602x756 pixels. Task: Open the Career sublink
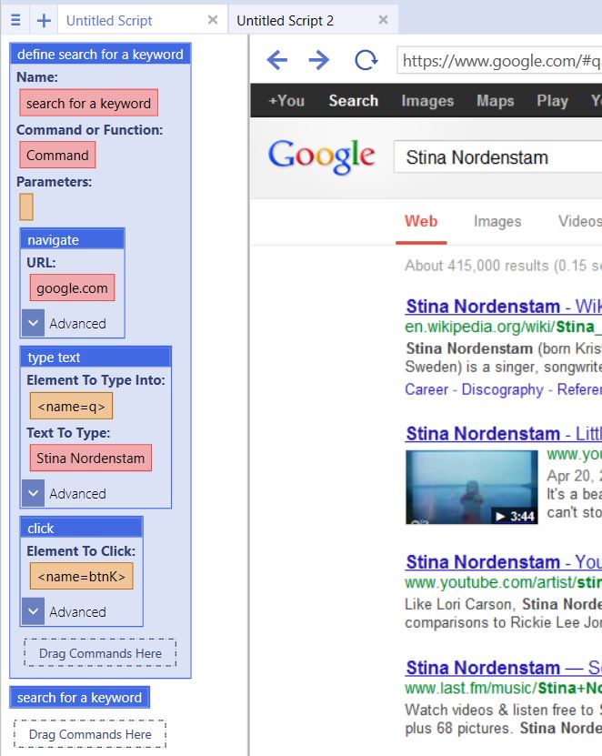pyautogui.click(x=426, y=389)
